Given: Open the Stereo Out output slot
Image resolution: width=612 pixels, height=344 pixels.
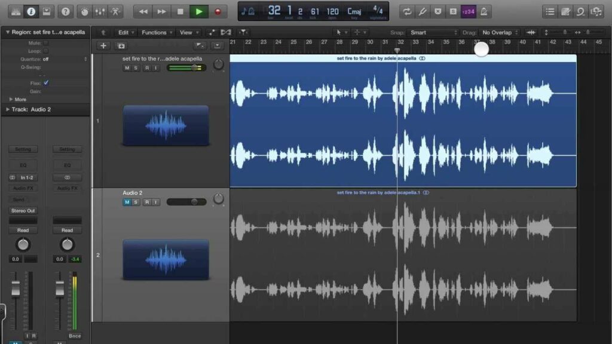Looking at the screenshot, I should tap(23, 211).
